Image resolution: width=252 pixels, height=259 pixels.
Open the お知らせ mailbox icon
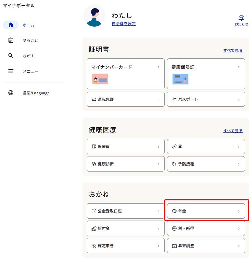point(241,18)
